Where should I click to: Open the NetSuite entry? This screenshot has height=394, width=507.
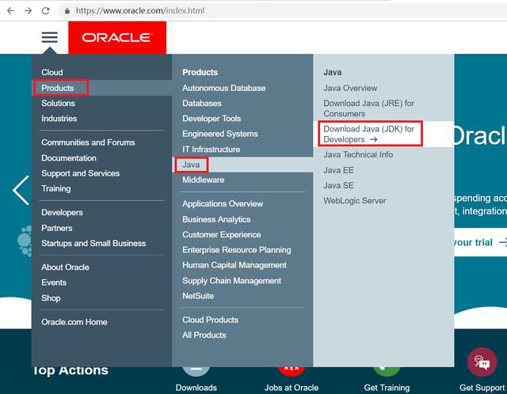pos(198,296)
